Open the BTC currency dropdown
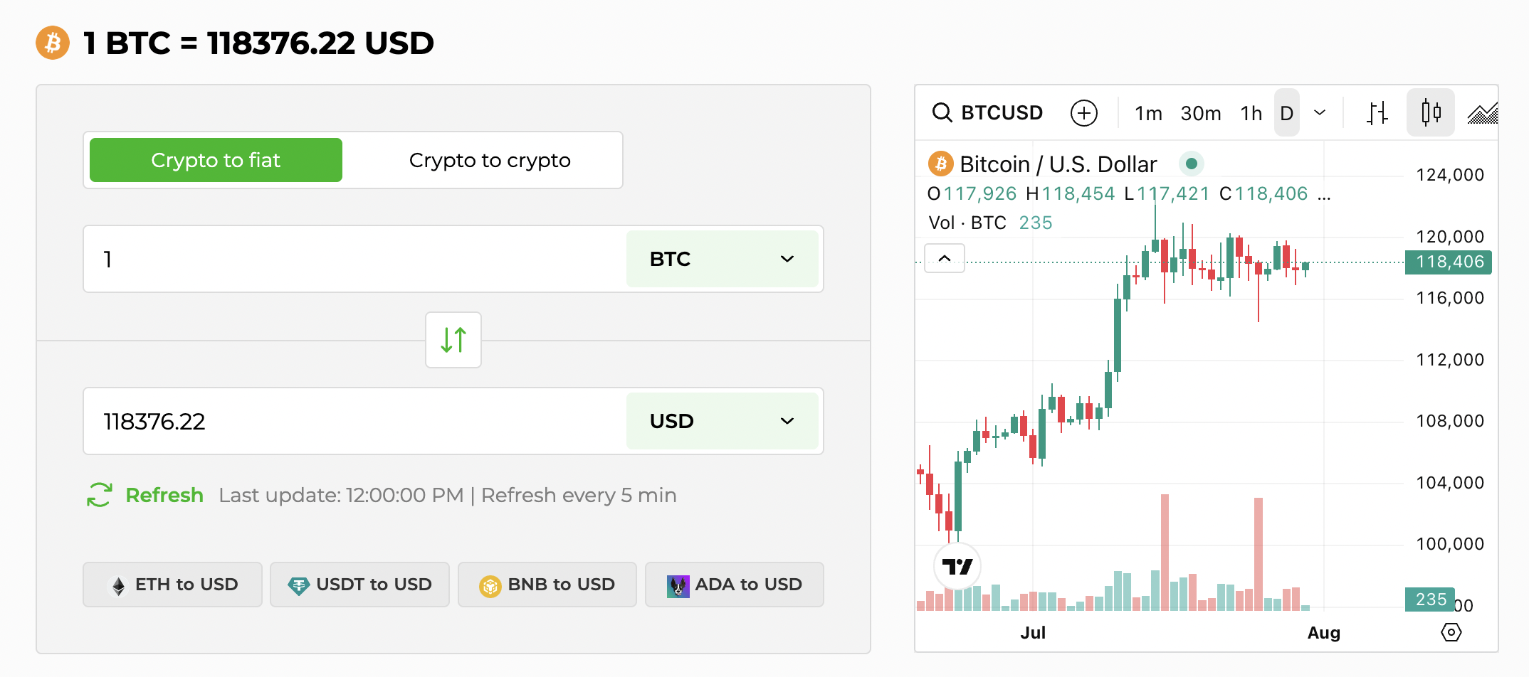This screenshot has height=677, width=1529. [723, 259]
